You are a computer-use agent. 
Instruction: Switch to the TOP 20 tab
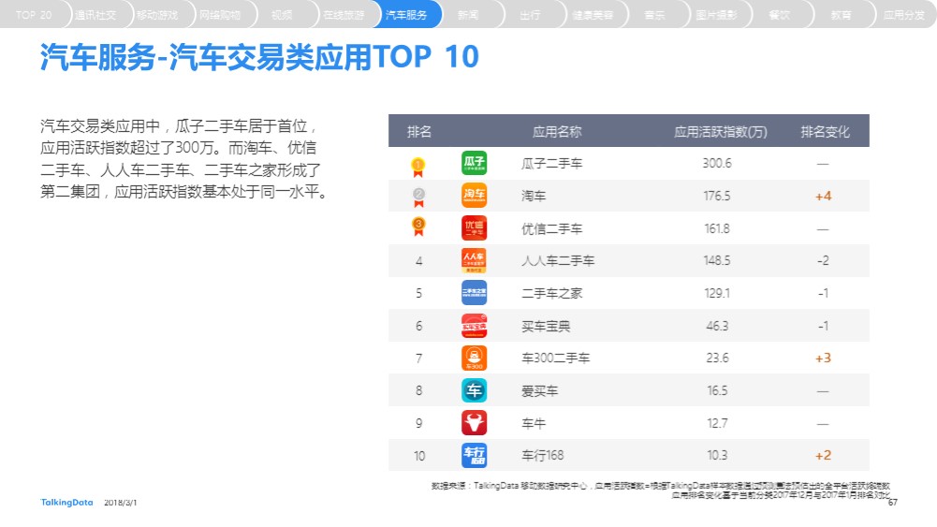click(x=34, y=14)
